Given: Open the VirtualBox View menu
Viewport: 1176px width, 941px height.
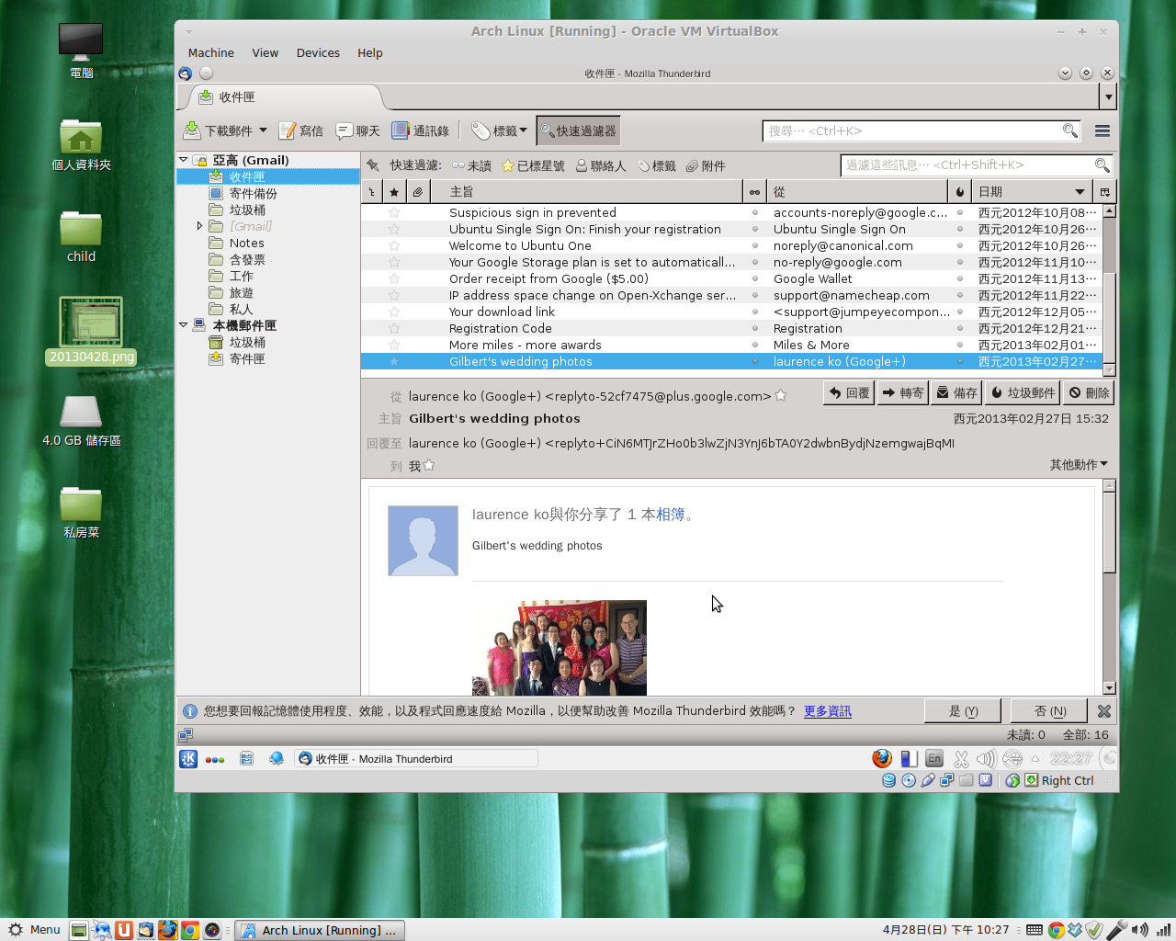Looking at the screenshot, I should (266, 53).
